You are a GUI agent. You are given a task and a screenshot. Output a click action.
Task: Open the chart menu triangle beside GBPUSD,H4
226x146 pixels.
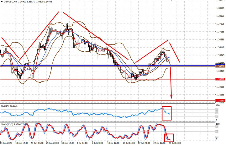click(x=2, y=1)
